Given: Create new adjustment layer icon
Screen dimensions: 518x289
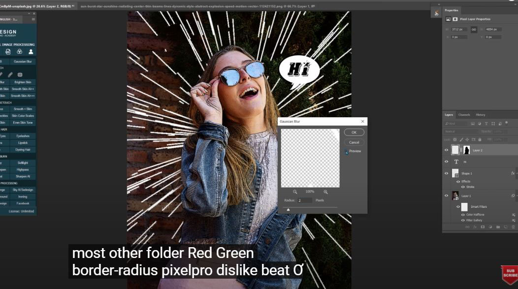Looking at the screenshot, I should (x=490, y=227).
